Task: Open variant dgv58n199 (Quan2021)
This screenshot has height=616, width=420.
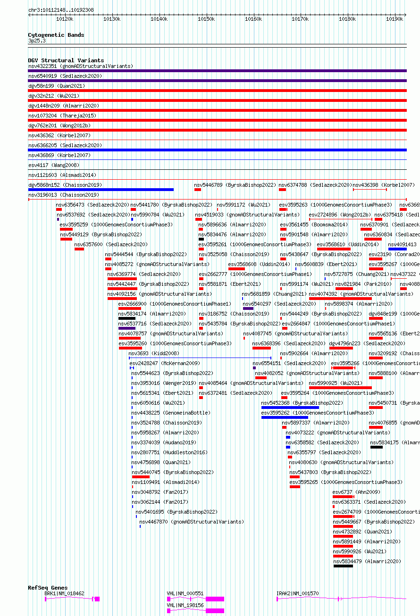Action: 57,86
